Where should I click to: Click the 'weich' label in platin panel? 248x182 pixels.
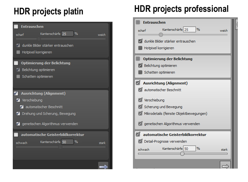click(102, 35)
